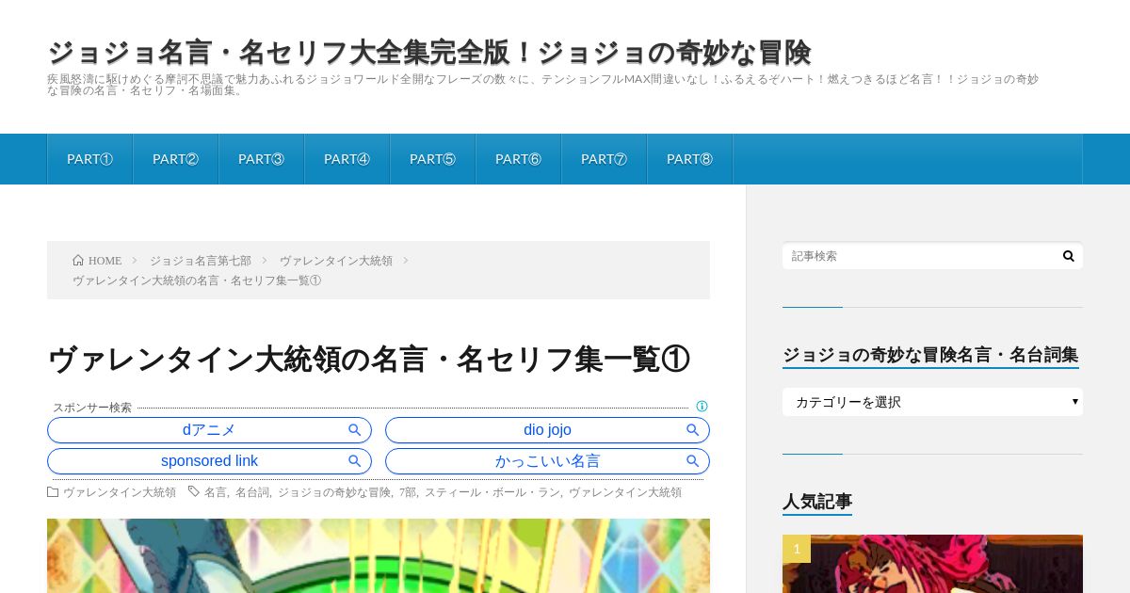The image size is (1130, 593).
Task: Select the sponsored link search button
Action: tap(209, 461)
